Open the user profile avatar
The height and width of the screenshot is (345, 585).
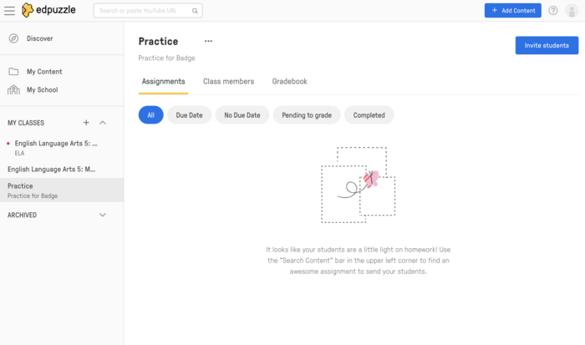[572, 11]
